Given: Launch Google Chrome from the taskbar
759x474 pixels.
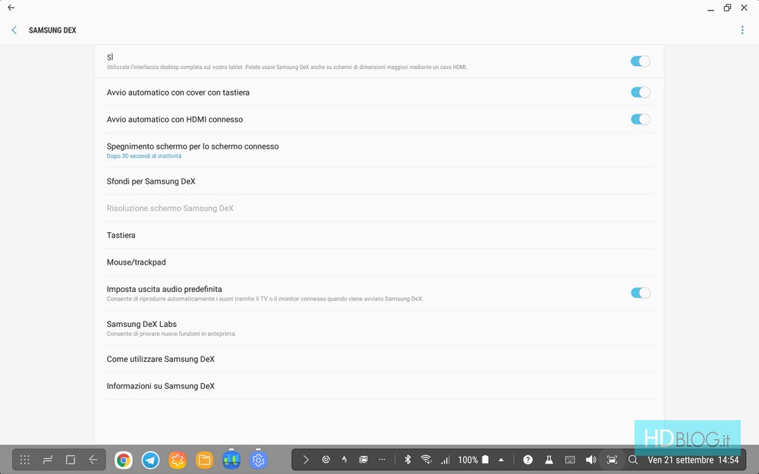Looking at the screenshot, I should (x=124, y=460).
